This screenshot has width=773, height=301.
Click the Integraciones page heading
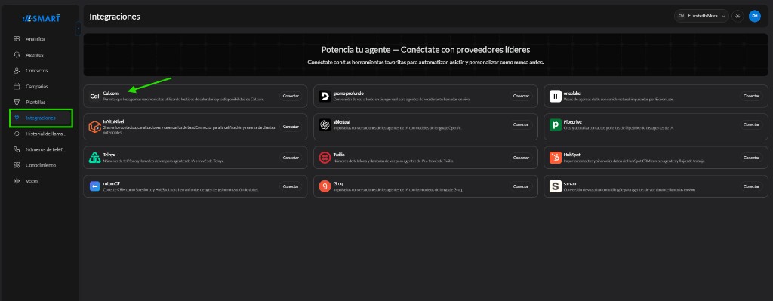pyautogui.click(x=115, y=17)
